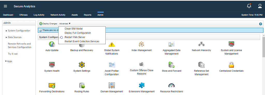
Task: Expand the Advanced dropdown menu
Action: (65, 24)
